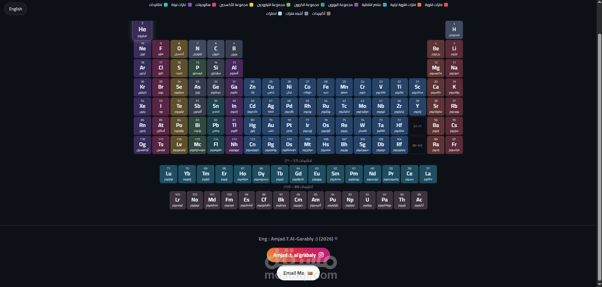
Task: Click the Sodium (Na) element tile
Action: click(454, 68)
